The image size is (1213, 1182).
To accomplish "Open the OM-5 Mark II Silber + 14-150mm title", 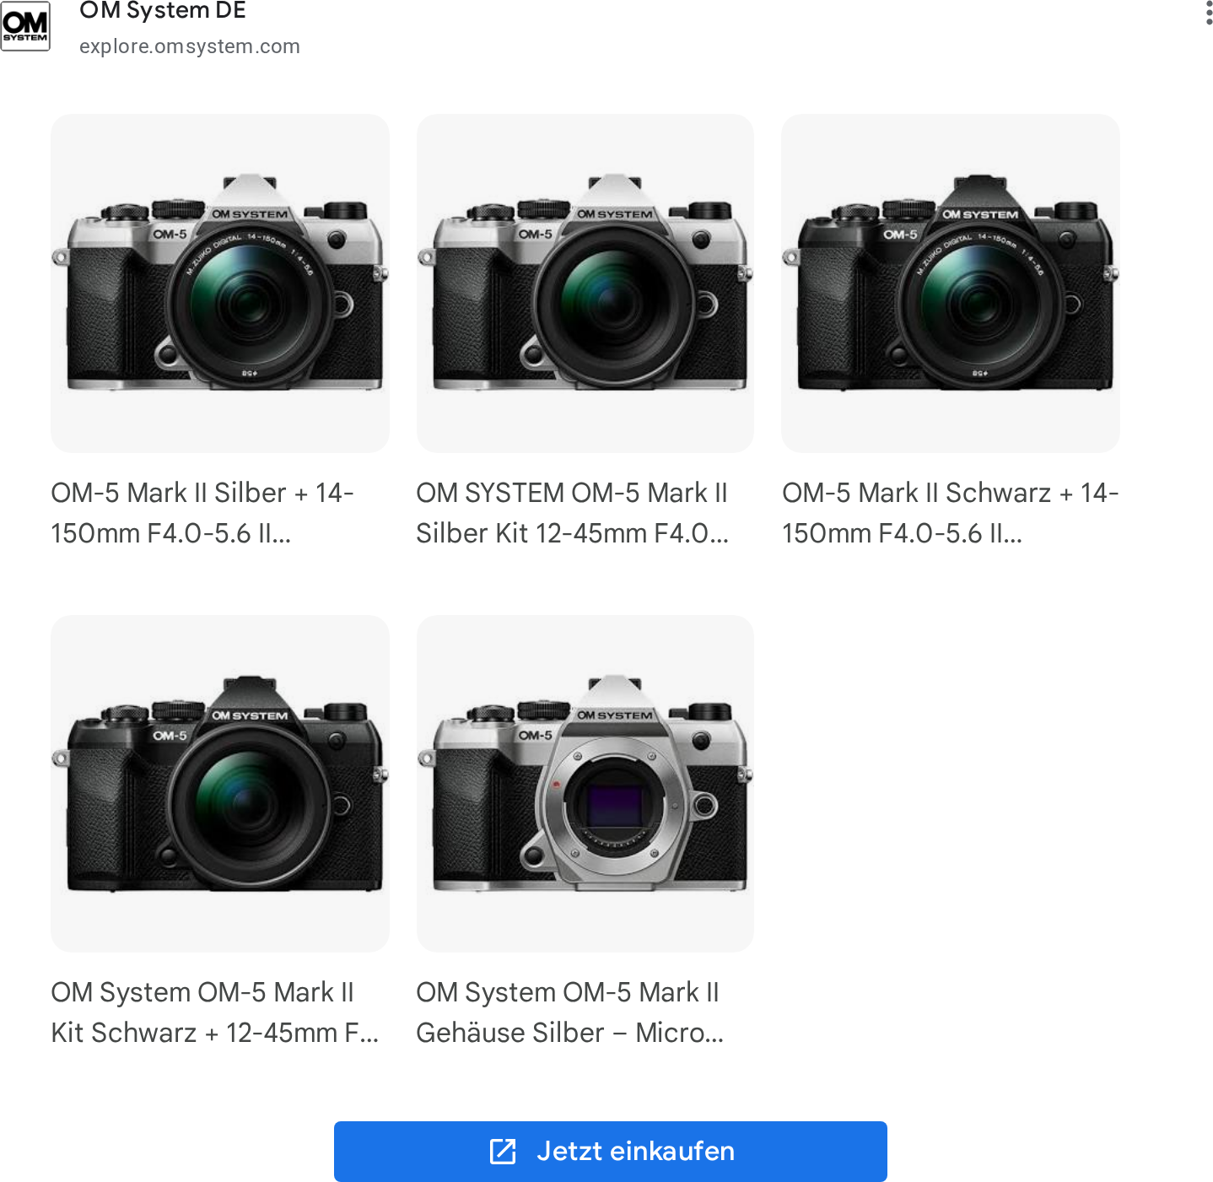I will tap(202, 513).
